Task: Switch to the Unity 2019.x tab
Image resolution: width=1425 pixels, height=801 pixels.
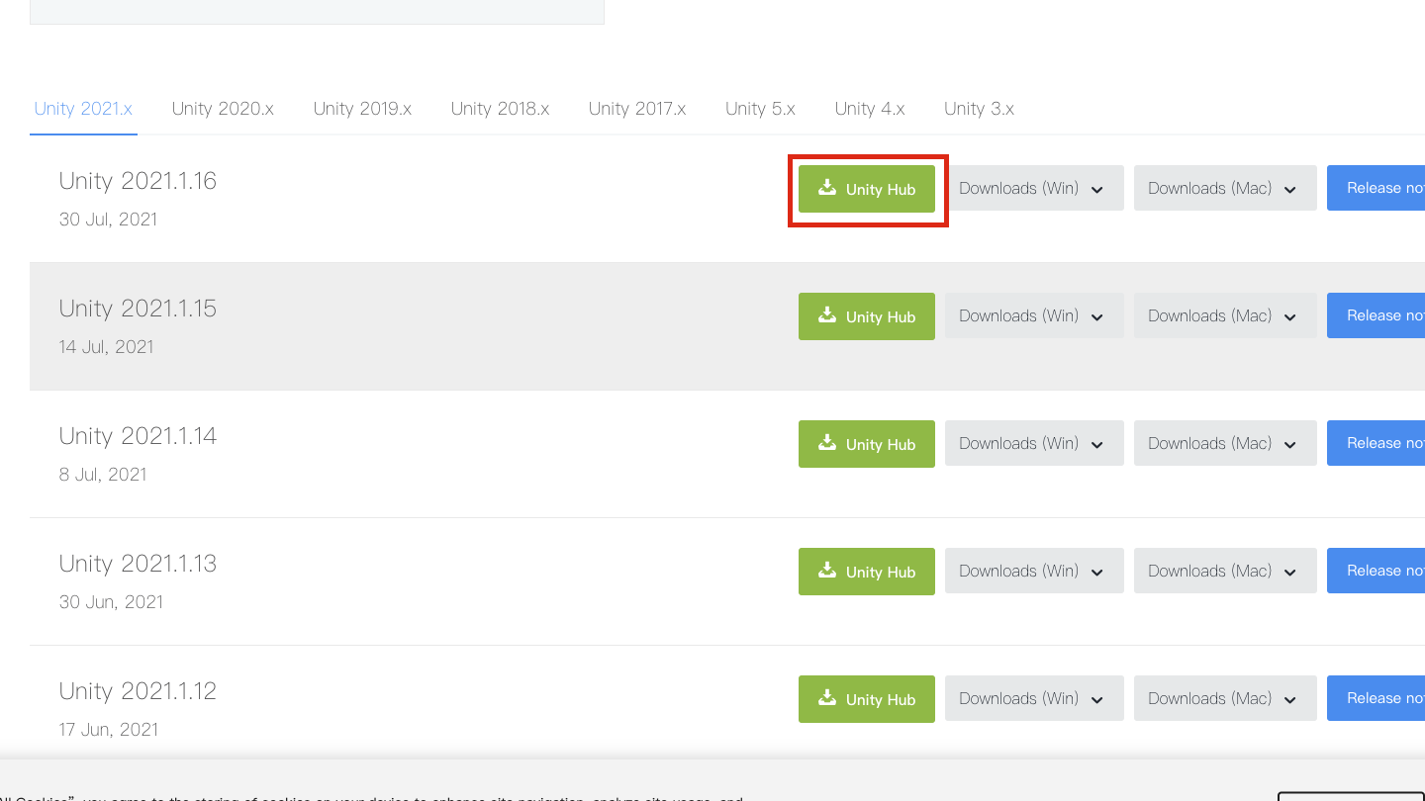Action: (362, 109)
